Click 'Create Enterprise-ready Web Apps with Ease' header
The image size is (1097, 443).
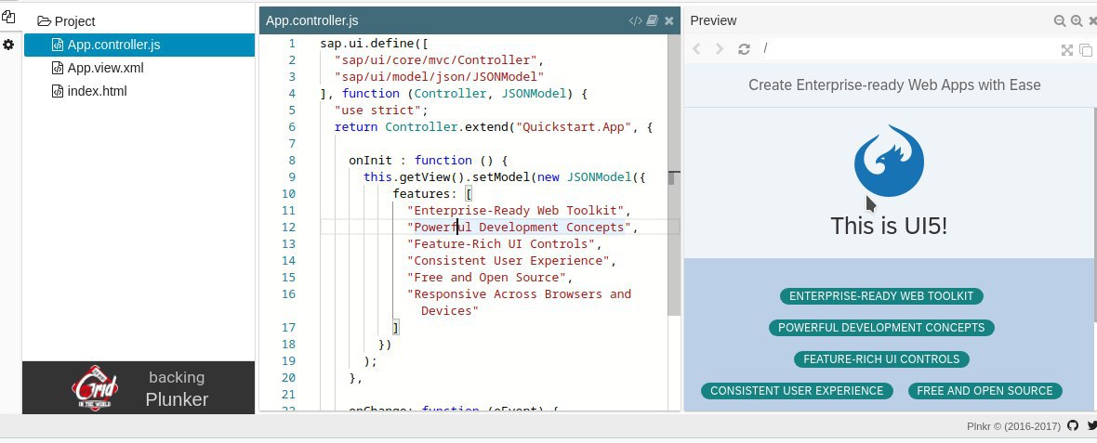tap(894, 85)
